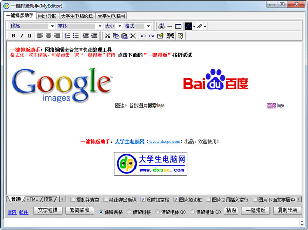Open the www.dxspc.com hyperlink in the editor
This screenshot has height=230, width=308.
(x=165, y=141)
